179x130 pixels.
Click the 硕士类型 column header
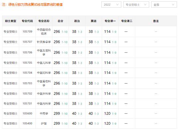click(x=11, y=21)
